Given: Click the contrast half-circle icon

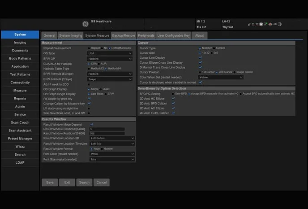Looking at the screenshot, I should point(279,24).
